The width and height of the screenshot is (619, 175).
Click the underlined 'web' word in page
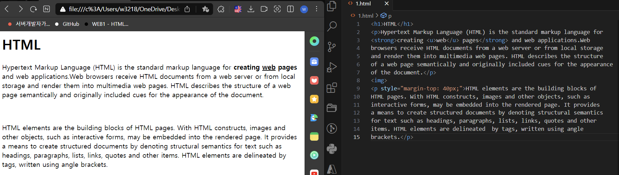pyautogui.click(x=269, y=67)
